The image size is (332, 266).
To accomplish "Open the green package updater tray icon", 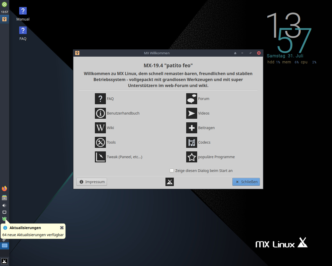I will [4, 219].
